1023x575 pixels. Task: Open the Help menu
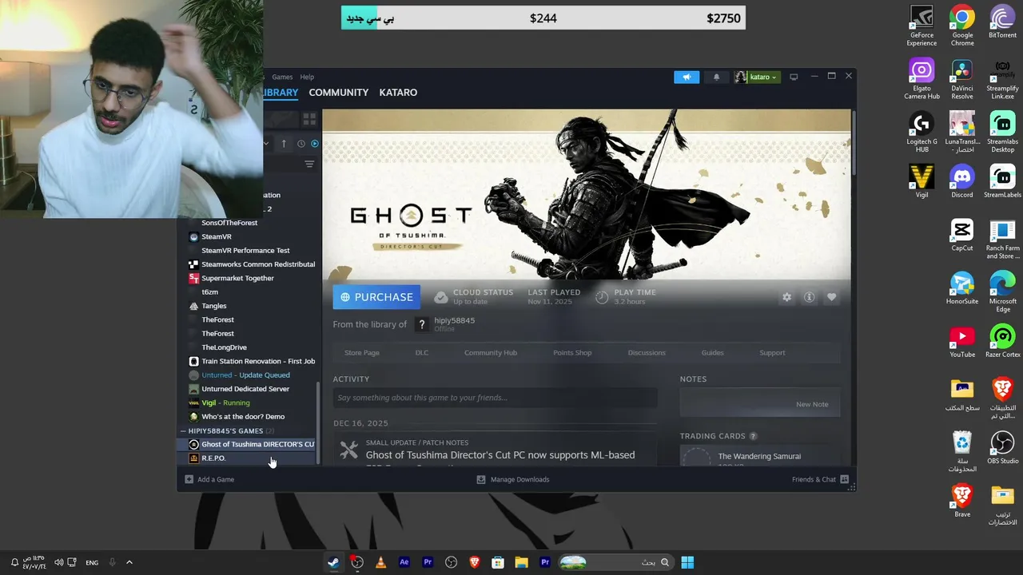point(307,77)
